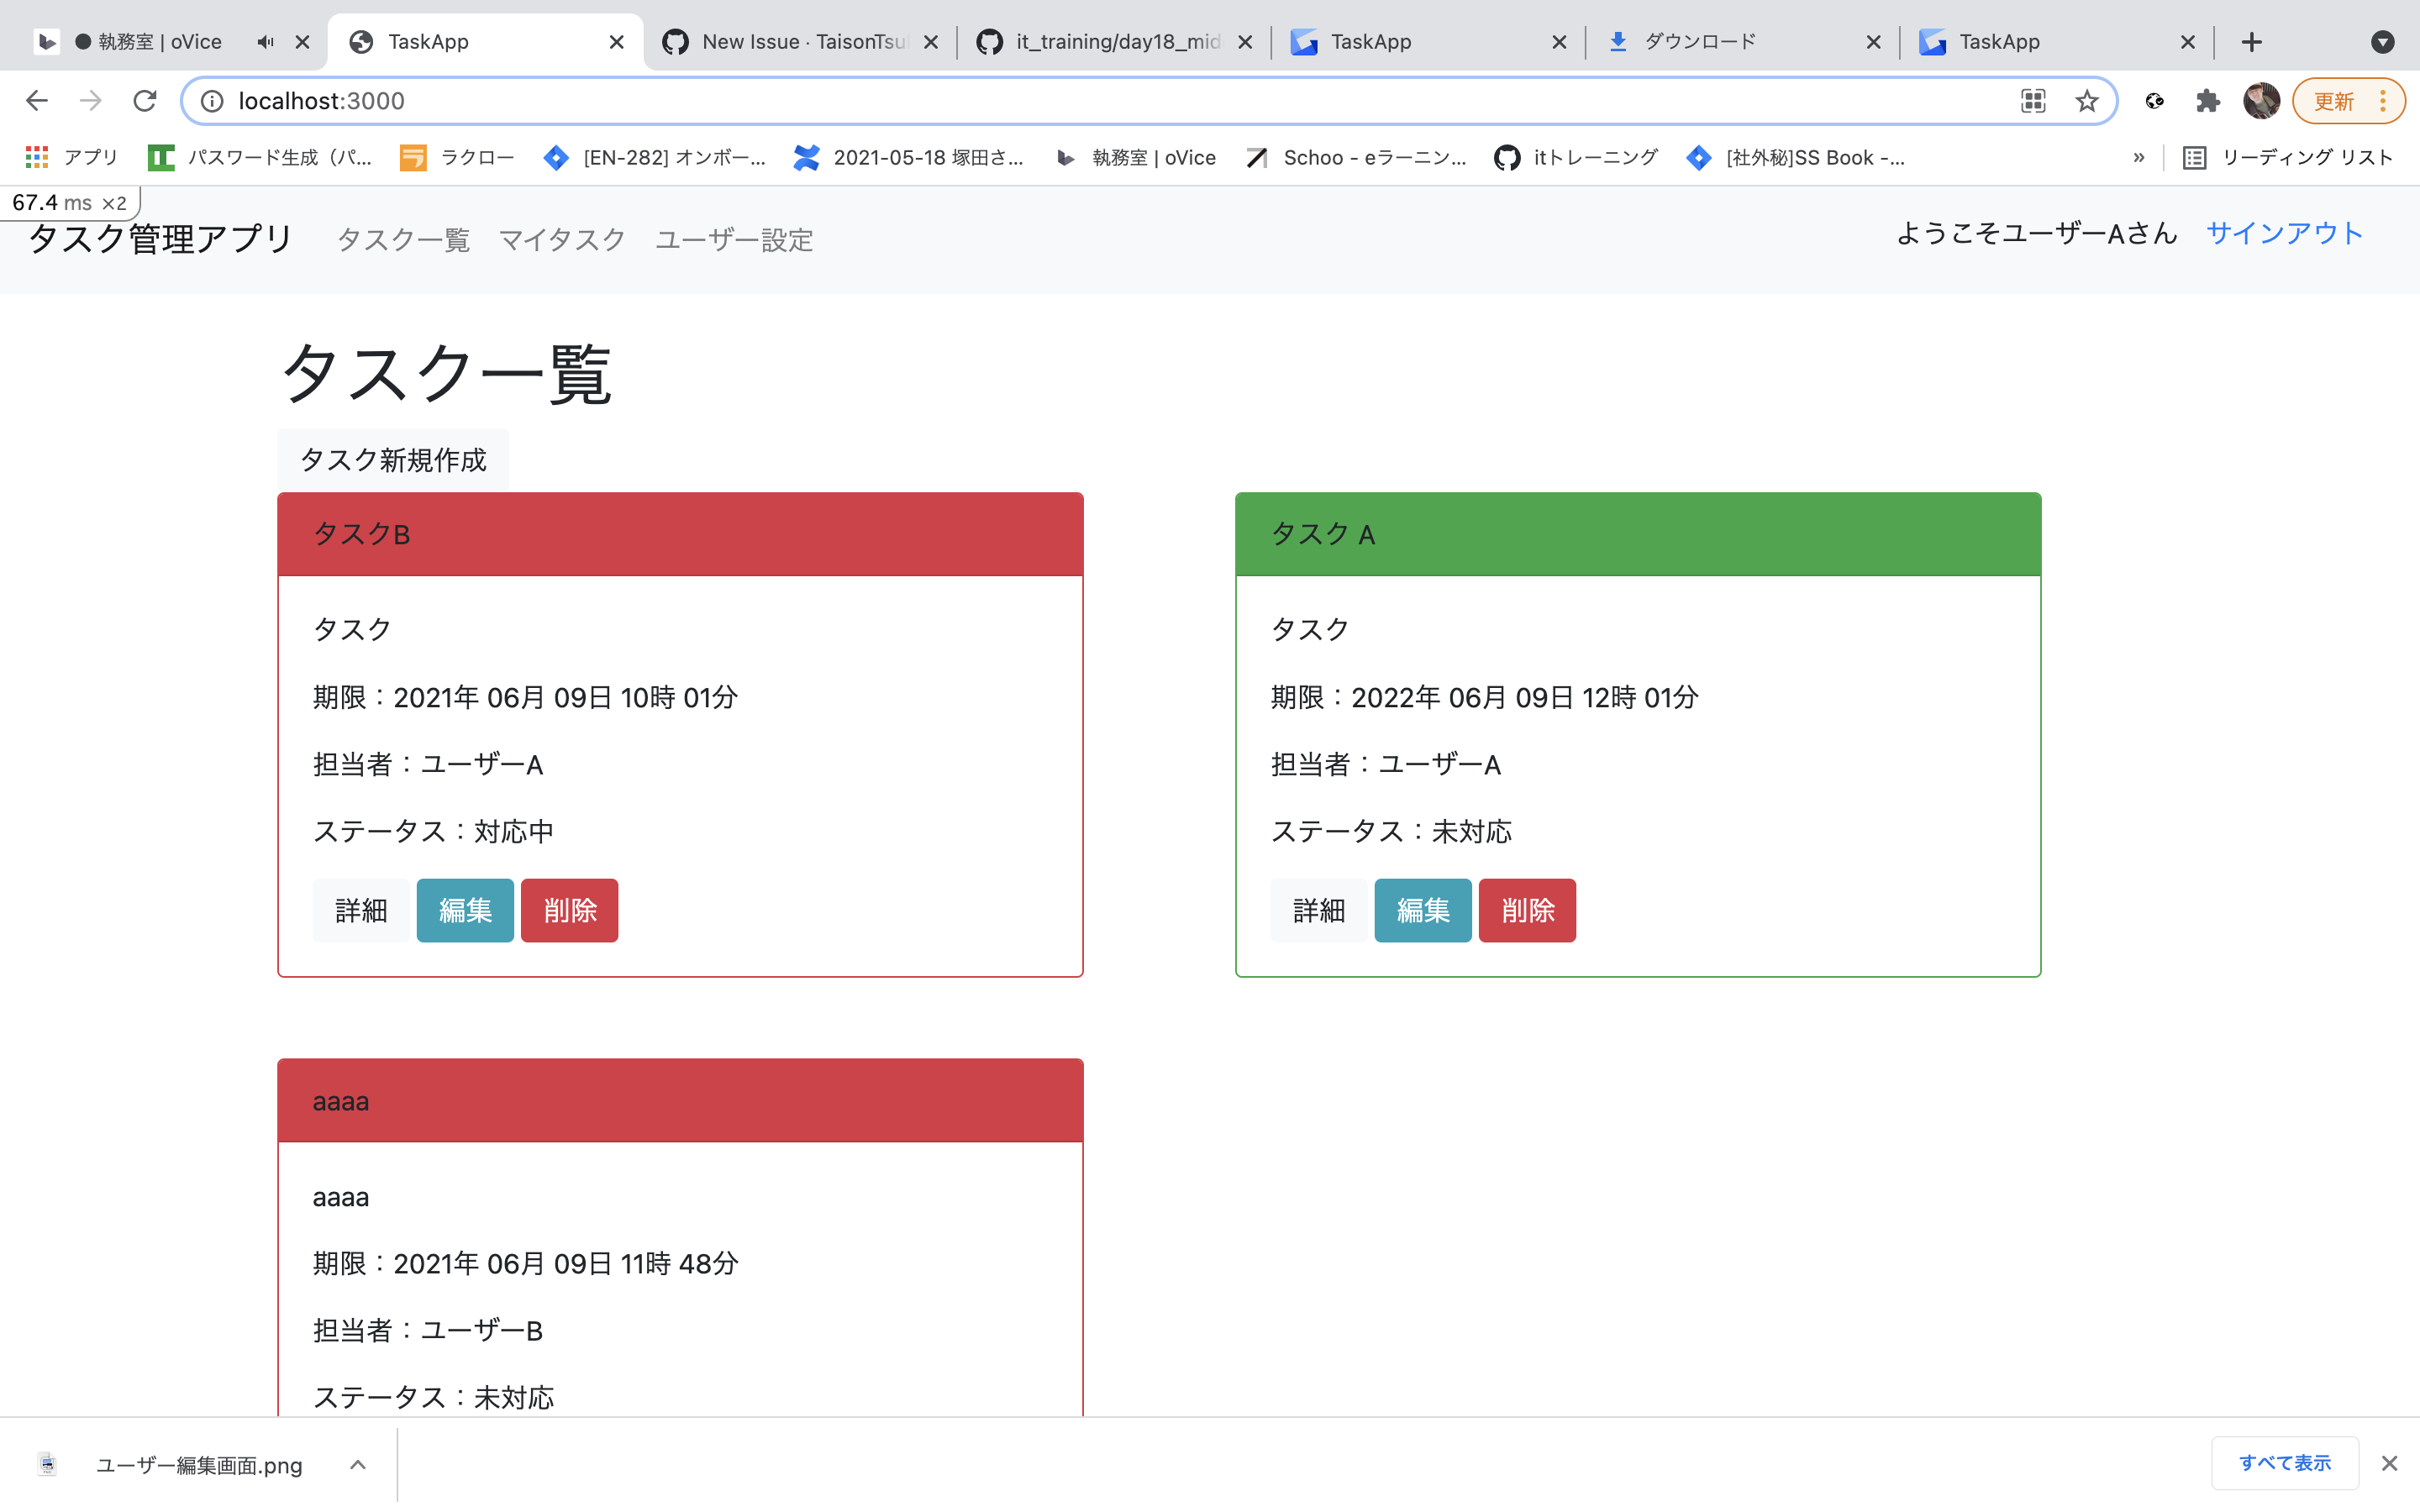Expand more bookmarks chevron
This screenshot has height=1512, width=2420.
pyautogui.click(x=2139, y=157)
